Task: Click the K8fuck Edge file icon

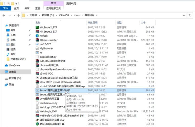Action: [x=37, y=36]
